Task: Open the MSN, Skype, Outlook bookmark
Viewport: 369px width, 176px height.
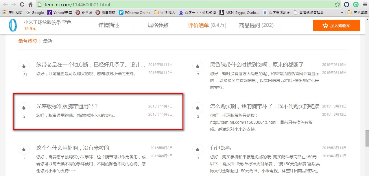Action: pyautogui.click(x=239, y=12)
